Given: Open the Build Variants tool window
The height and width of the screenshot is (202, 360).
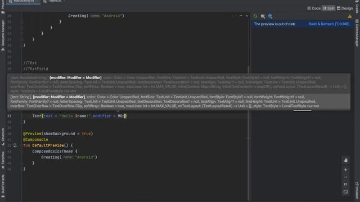Looking at the screenshot, I should (3, 186).
